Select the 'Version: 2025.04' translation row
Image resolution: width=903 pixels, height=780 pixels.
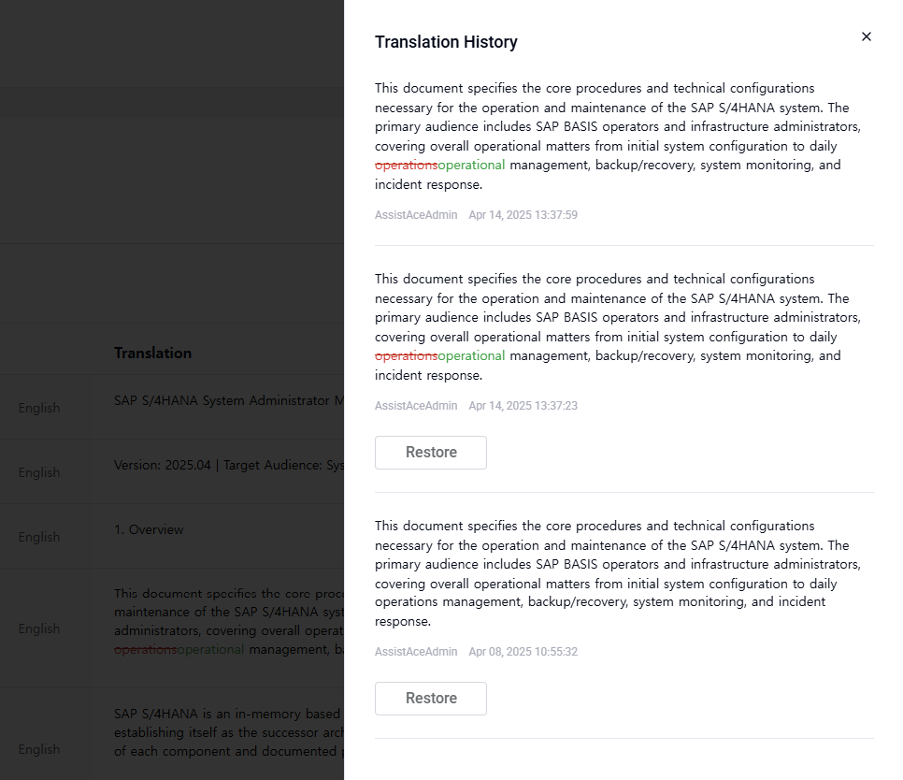(x=228, y=465)
